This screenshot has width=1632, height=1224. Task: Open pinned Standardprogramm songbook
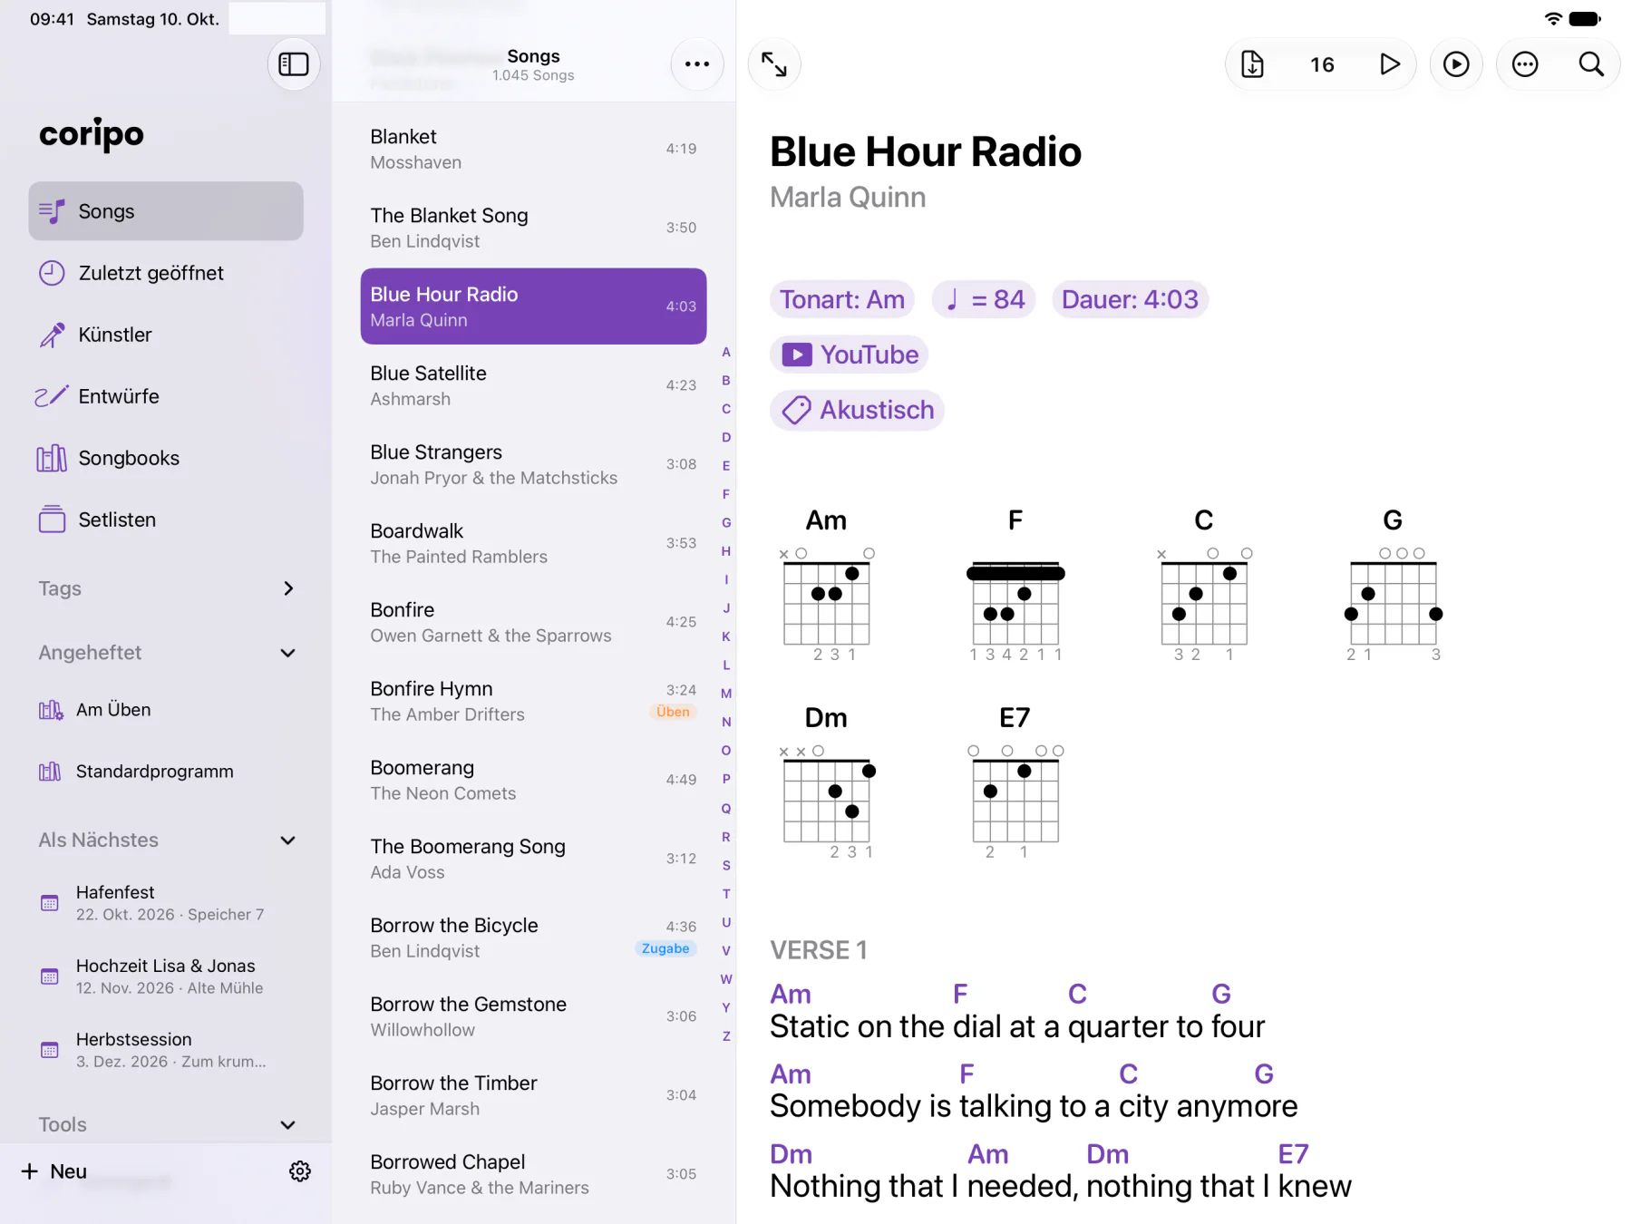pyautogui.click(x=166, y=772)
